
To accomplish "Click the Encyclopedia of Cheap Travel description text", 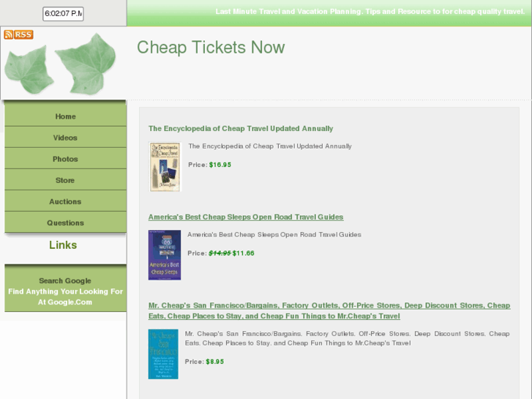I will coord(270,146).
